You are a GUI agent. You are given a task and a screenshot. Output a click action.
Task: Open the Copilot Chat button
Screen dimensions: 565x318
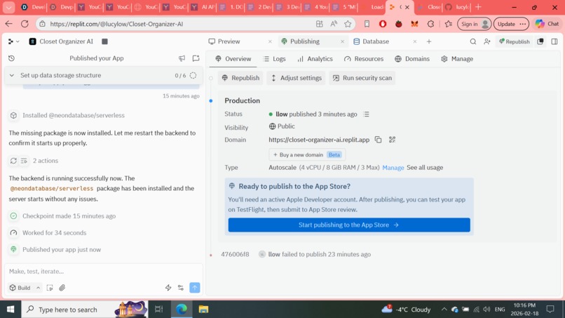pyautogui.click(x=547, y=24)
